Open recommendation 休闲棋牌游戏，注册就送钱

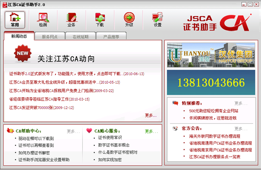point(213,118)
